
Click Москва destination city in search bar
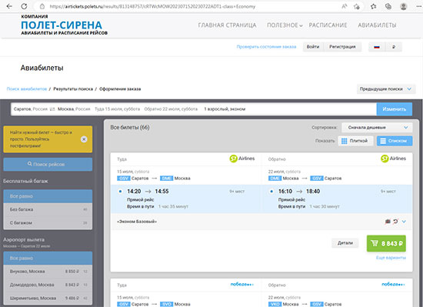[x=74, y=109]
